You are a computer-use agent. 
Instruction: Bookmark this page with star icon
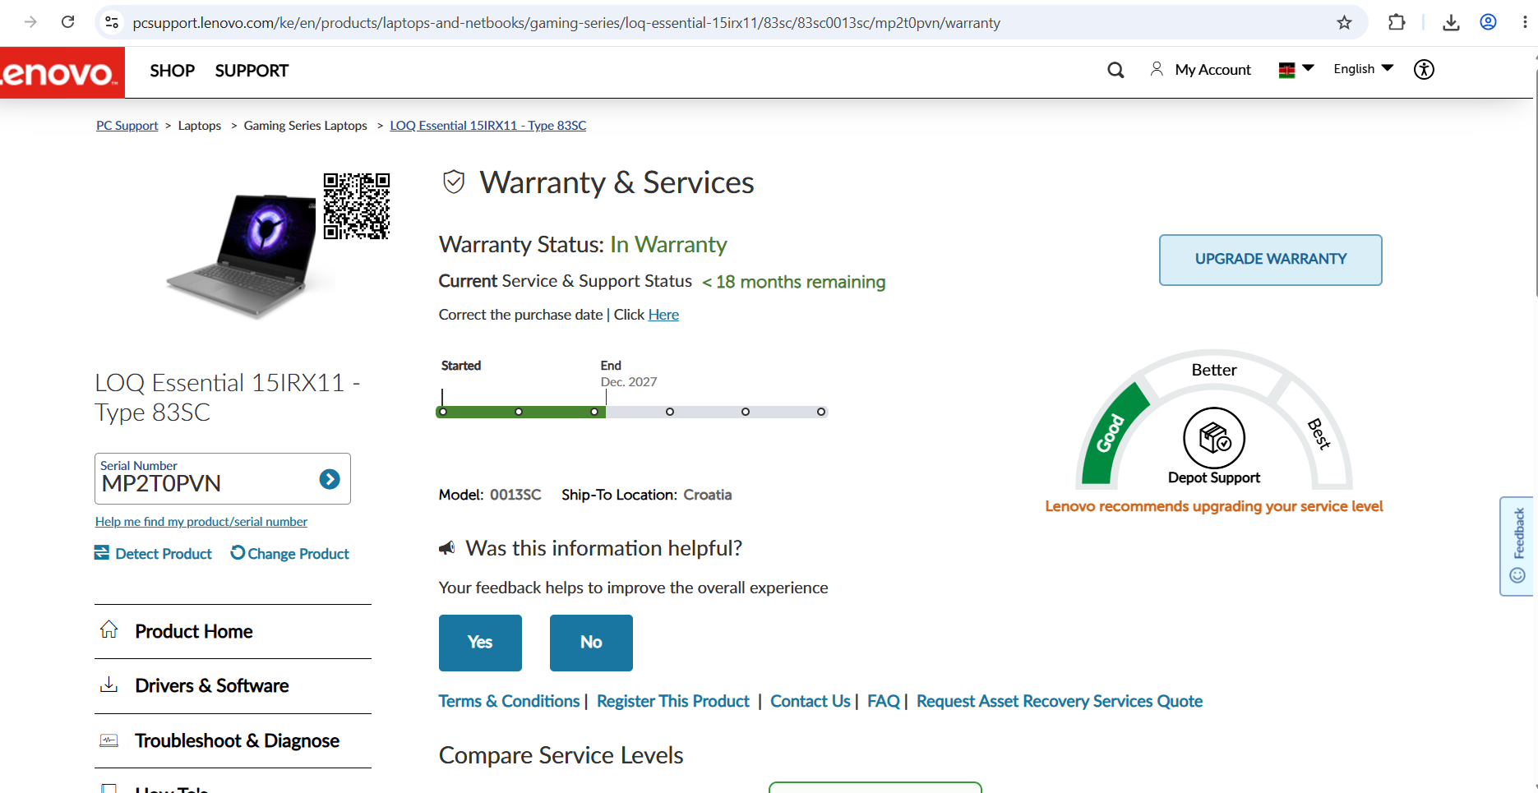pos(1344,22)
